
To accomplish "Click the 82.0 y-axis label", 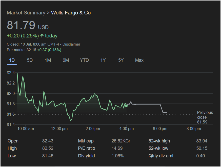I will pos(11,93).
